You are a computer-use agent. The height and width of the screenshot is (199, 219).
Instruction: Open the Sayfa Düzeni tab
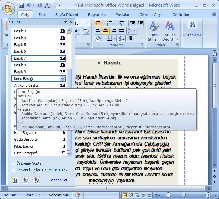click(x=67, y=15)
